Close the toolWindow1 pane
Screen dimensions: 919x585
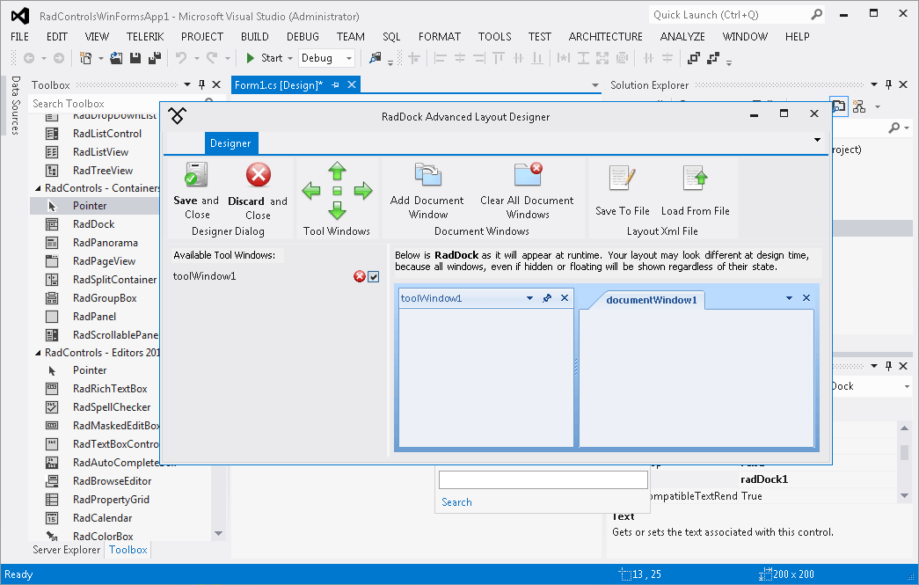coord(565,297)
